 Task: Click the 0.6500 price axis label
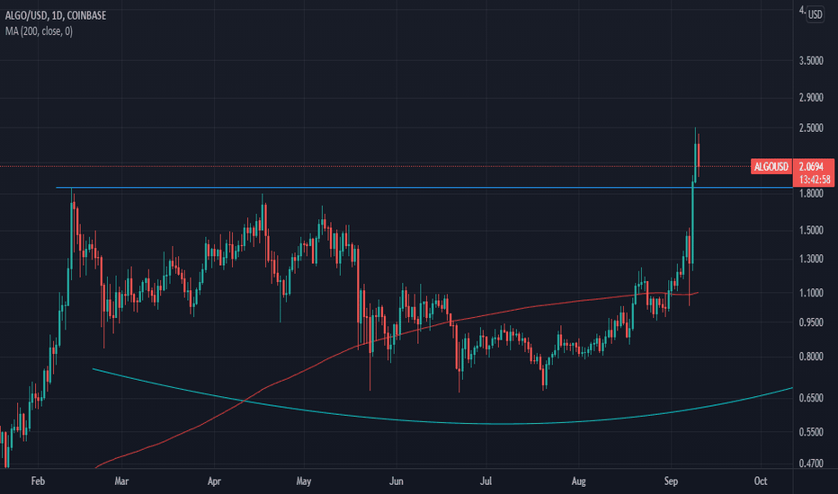[x=811, y=398]
